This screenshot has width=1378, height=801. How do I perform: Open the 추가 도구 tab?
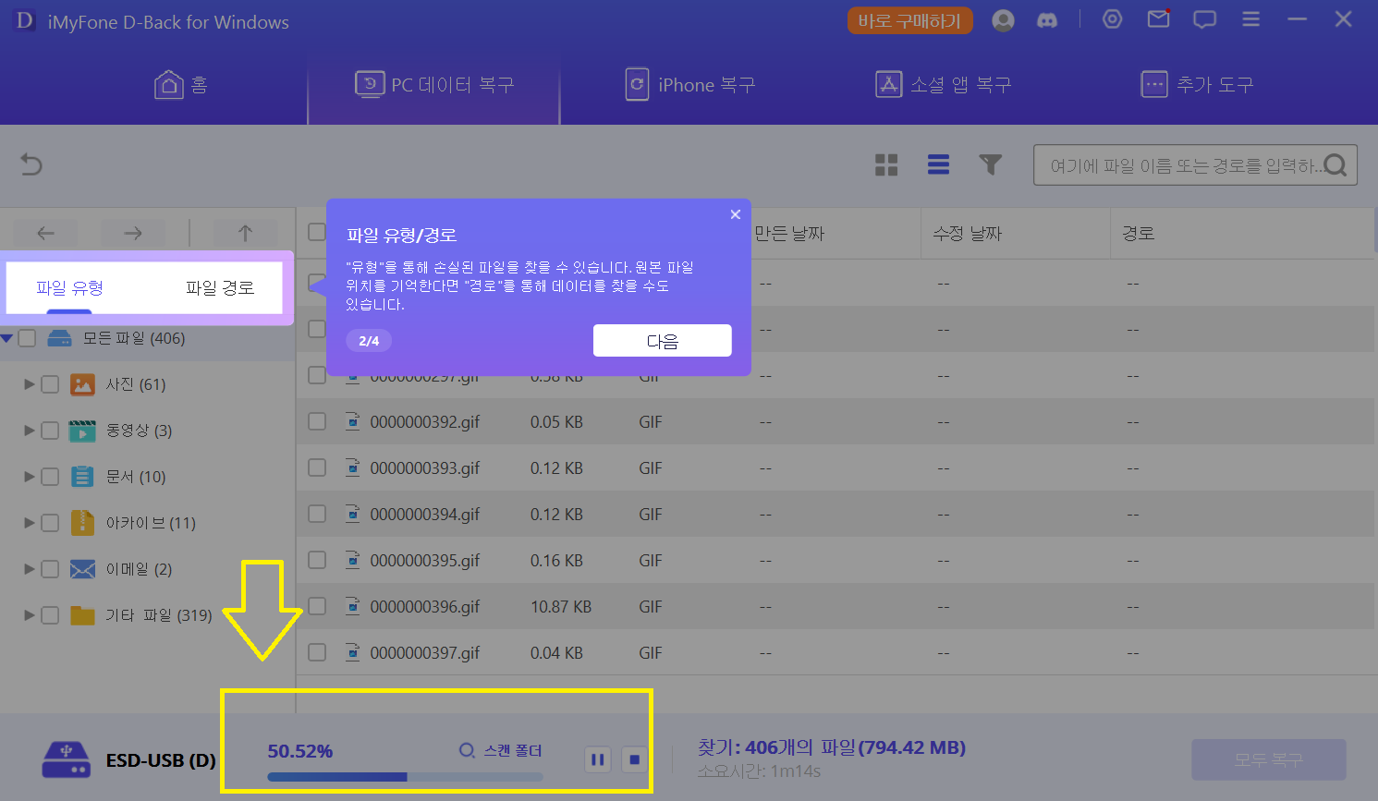coord(1198,85)
